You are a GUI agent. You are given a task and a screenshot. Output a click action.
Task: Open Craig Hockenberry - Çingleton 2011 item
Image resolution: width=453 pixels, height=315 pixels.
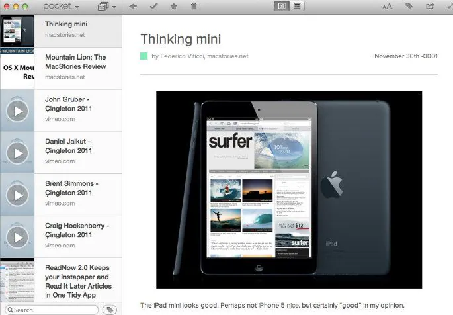click(61, 237)
